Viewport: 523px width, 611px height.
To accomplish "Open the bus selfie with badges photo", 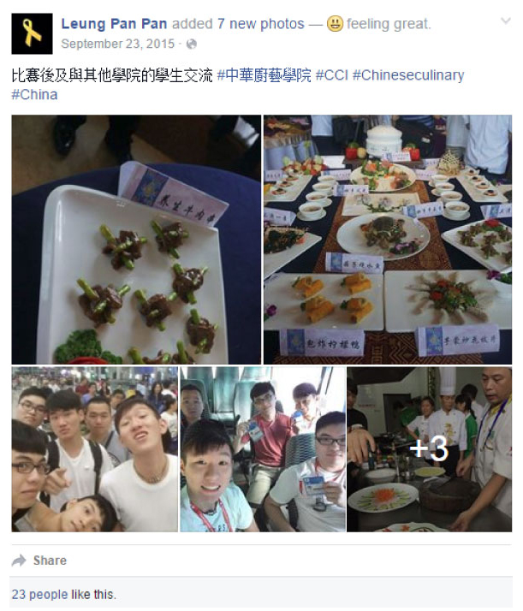I will pyautogui.click(x=263, y=449).
